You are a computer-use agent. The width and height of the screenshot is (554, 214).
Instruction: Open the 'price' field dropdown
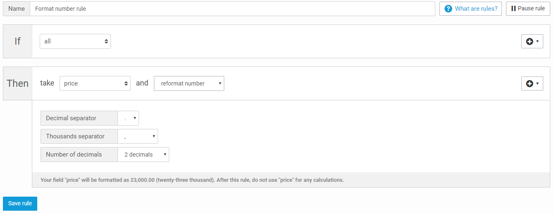95,83
